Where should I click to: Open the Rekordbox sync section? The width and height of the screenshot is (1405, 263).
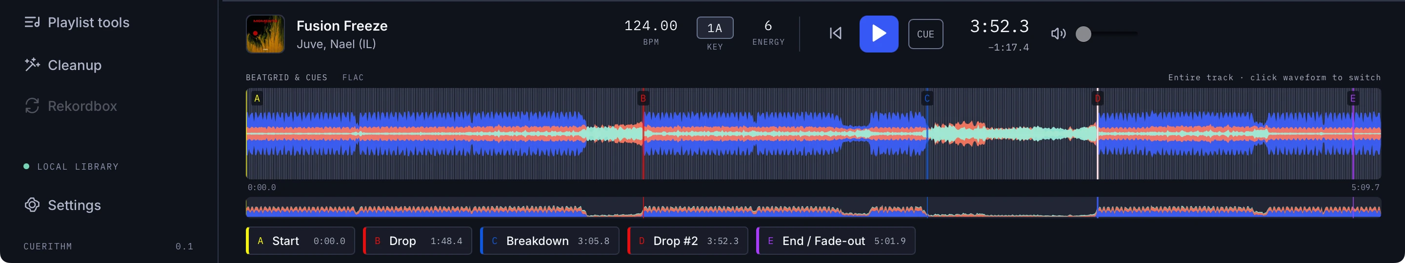[71, 106]
